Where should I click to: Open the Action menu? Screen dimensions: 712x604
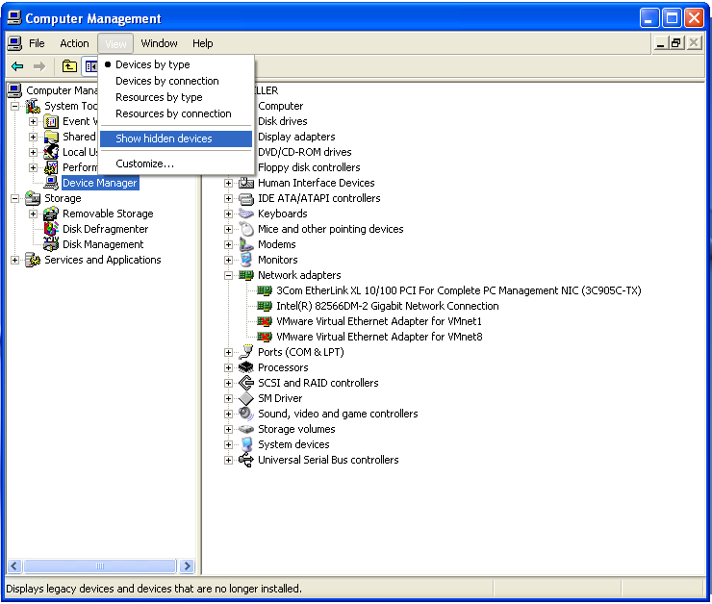[x=74, y=43]
